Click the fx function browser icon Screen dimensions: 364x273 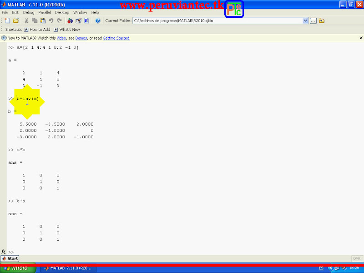(x=3, y=252)
